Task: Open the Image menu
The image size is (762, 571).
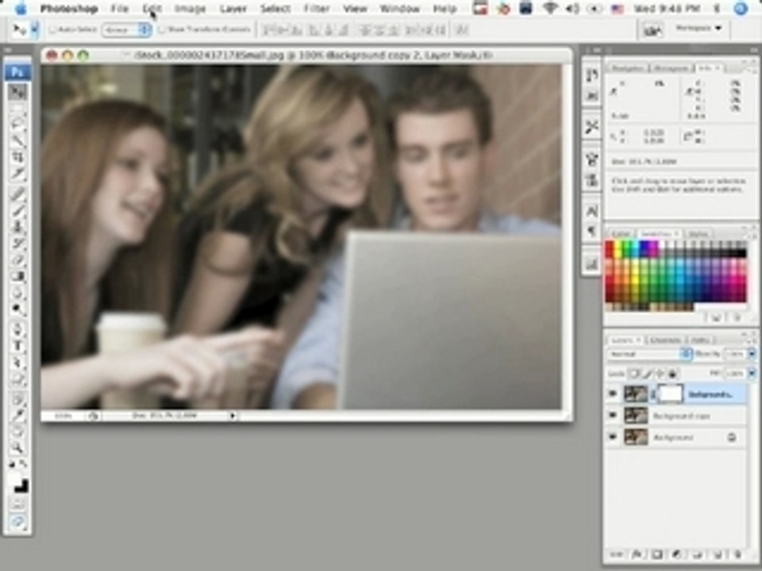Action: [x=190, y=8]
